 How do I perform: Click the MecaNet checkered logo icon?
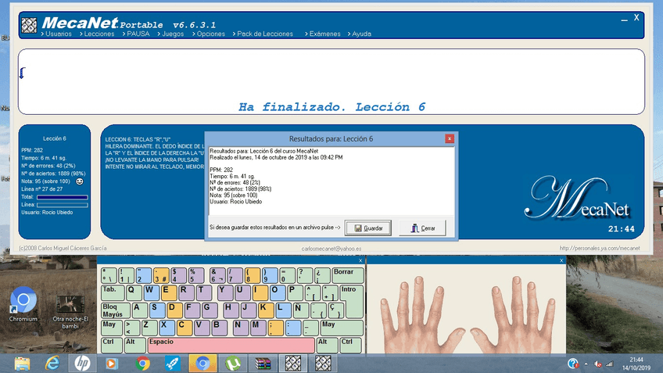pos(29,25)
